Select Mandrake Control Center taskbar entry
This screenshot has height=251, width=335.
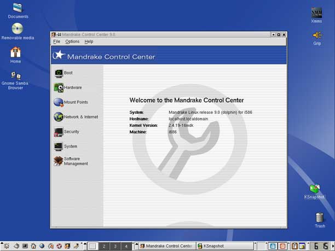click(x=167, y=246)
